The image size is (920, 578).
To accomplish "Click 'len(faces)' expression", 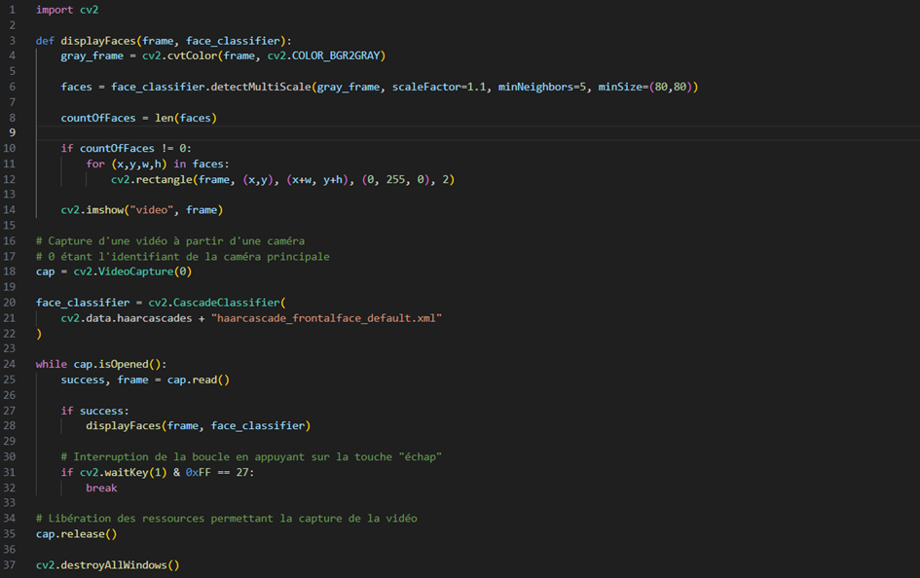I will pyautogui.click(x=186, y=118).
